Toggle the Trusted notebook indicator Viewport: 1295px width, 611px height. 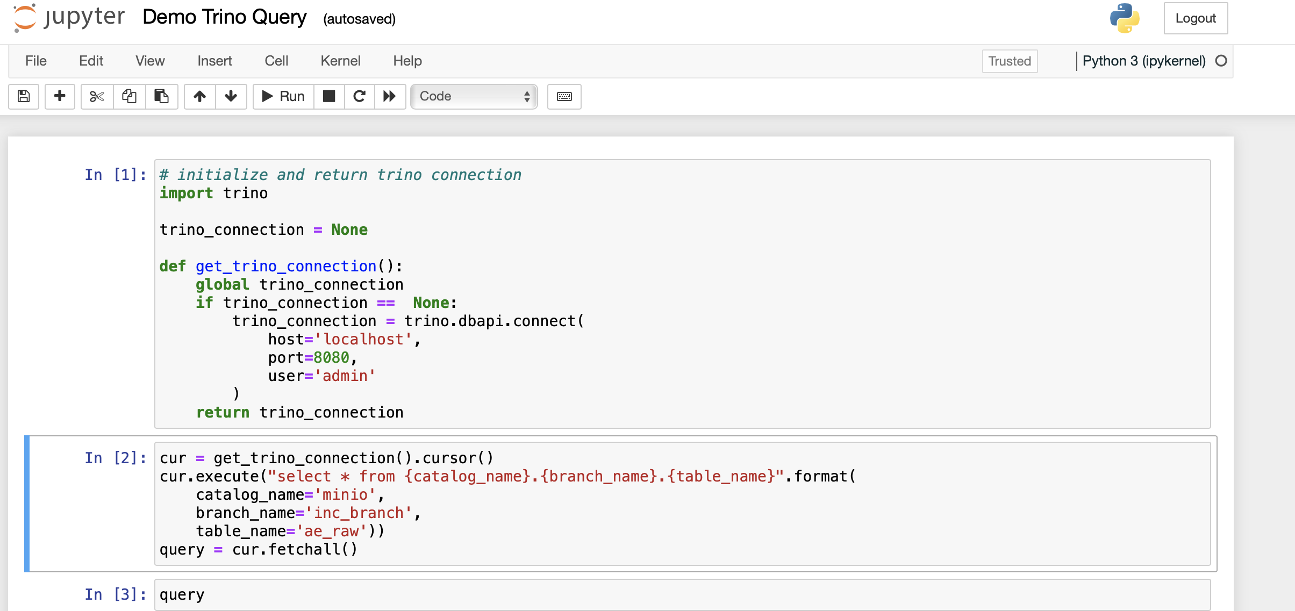coord(1009,61)
